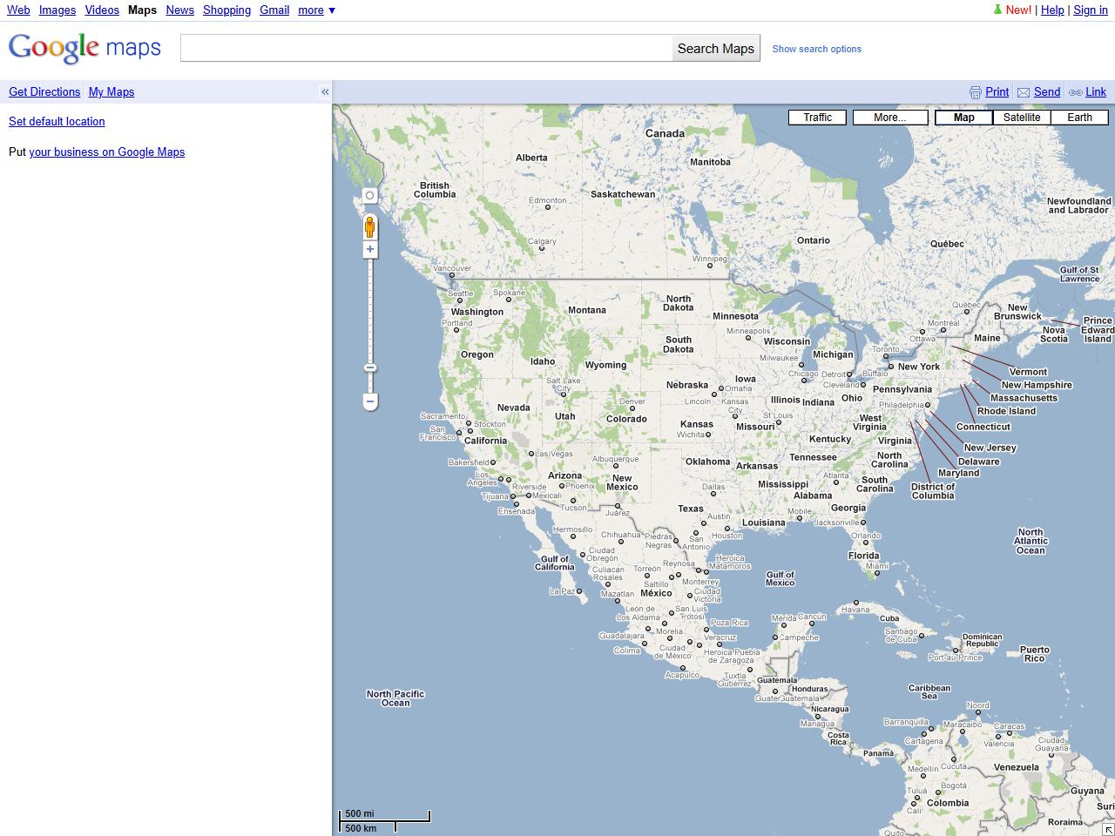
Task: Click the Rhode Island callout label
Action: [x=1006, y=411]
